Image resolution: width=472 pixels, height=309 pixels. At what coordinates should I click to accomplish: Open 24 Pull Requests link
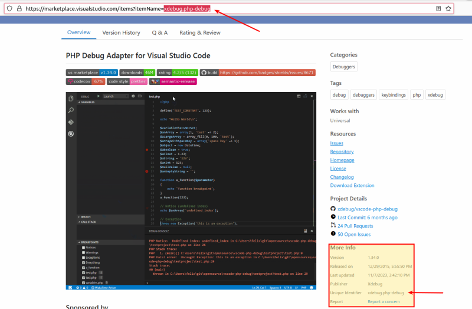(x=355, y=226)
